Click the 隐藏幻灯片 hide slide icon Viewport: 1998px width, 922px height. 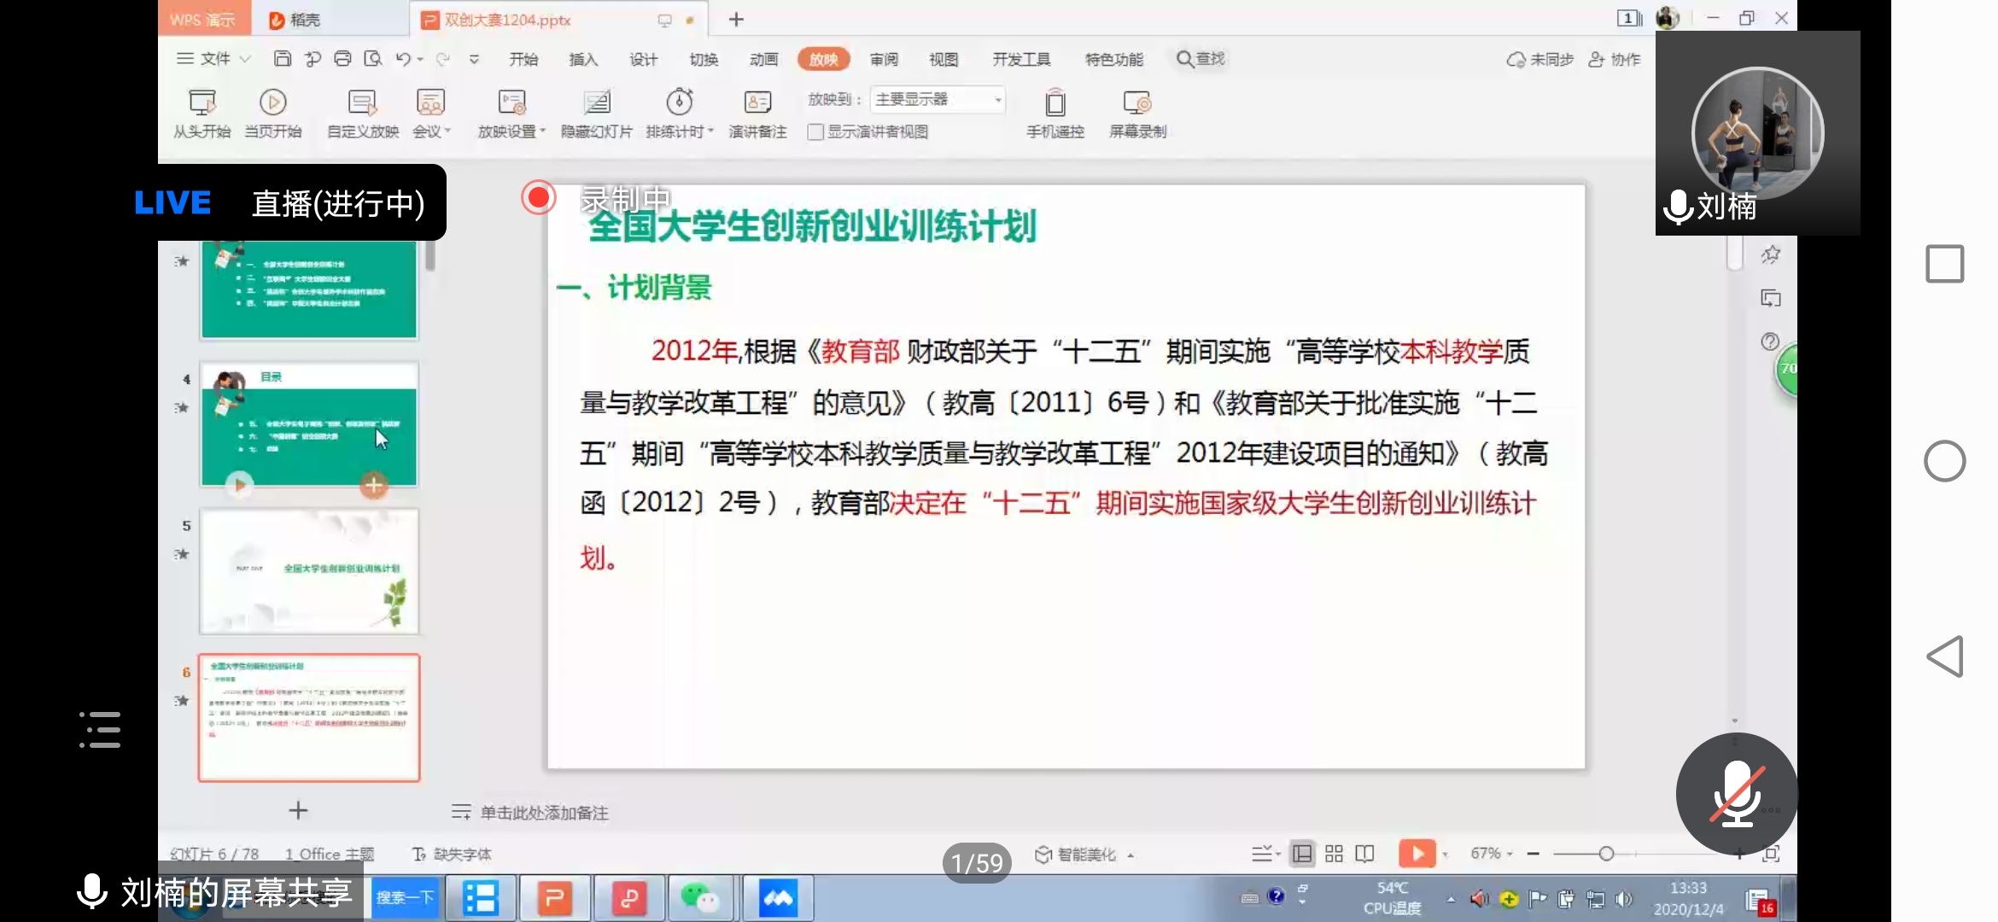596,104
